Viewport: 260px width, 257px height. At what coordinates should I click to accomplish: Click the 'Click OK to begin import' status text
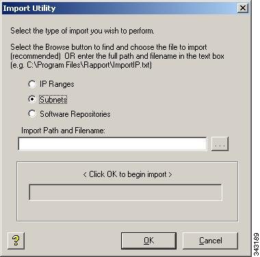127,174
